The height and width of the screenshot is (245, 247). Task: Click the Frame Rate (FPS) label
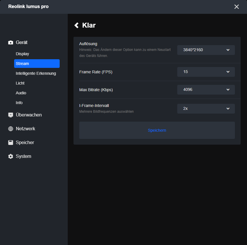pyautogui.click(x=96, y=72)
